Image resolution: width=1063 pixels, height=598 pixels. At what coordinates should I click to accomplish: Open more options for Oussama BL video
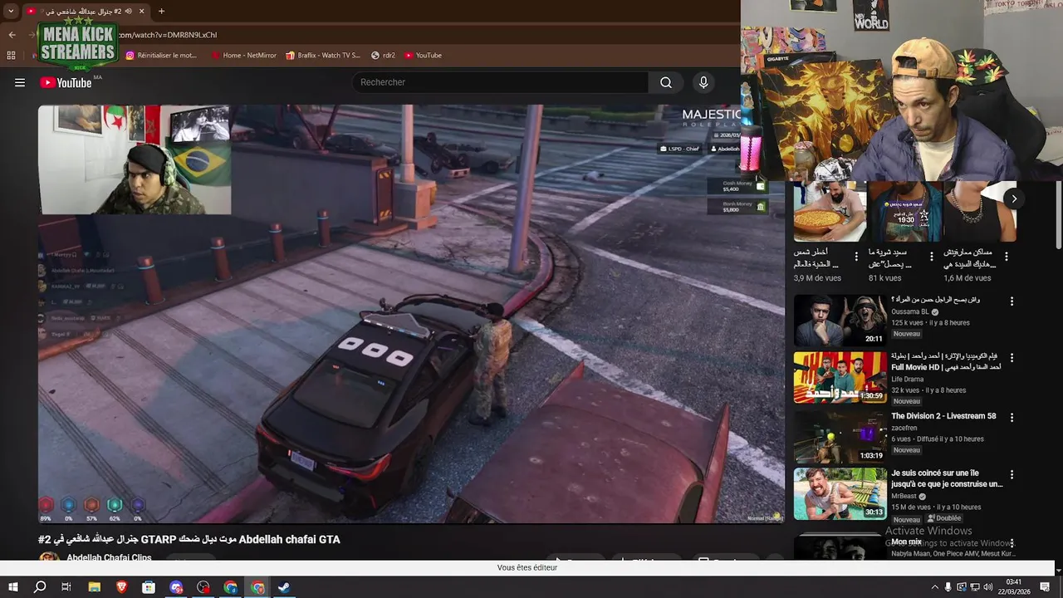coord(1012,301)
